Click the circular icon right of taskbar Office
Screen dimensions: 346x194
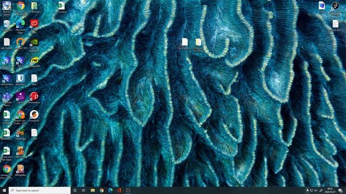(128, 190)
